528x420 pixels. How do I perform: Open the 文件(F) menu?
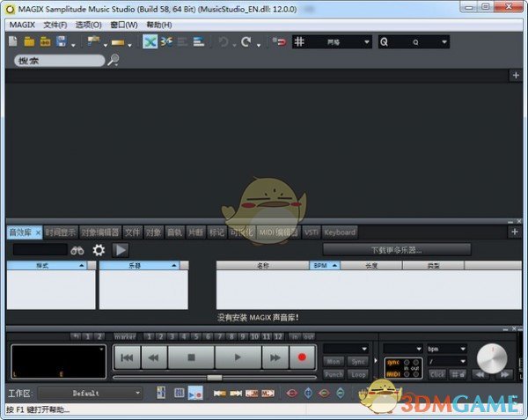(55, 25)
